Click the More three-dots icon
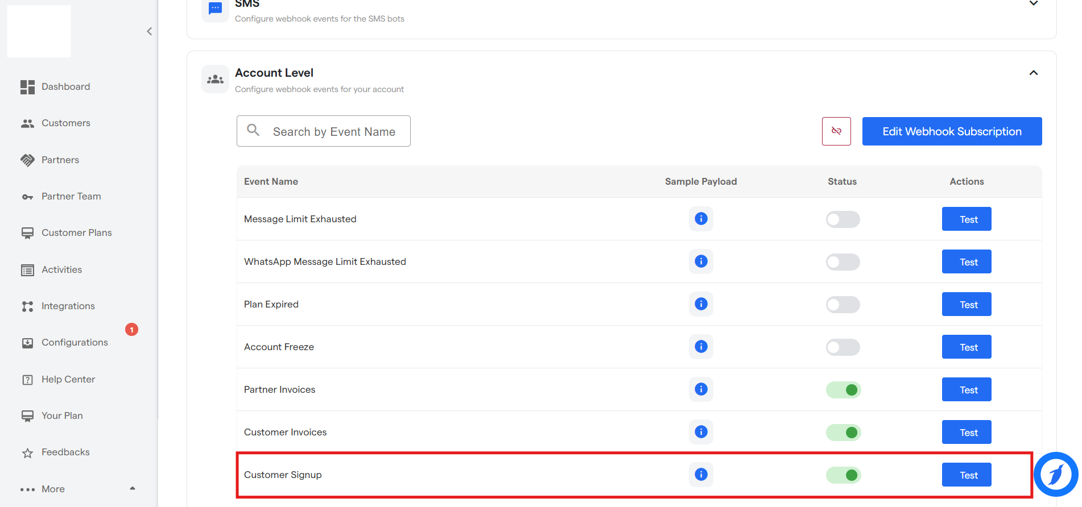The width and height of the screenshot is (1082, 507). coord(27,489)
